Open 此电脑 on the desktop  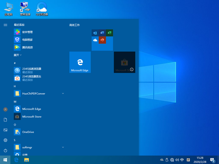[8, 7]
